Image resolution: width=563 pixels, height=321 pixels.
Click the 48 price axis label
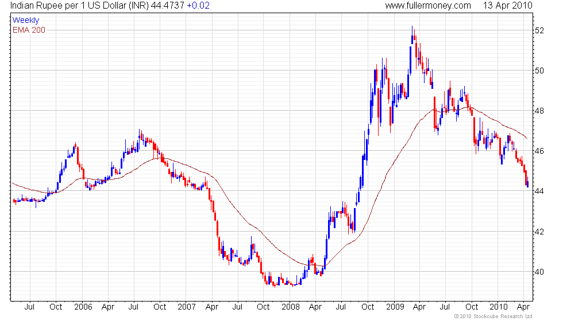[x=539, y=111]
